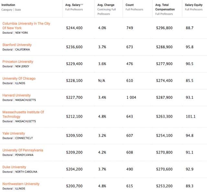Open Columbia University In The City Of New York link

26,26
